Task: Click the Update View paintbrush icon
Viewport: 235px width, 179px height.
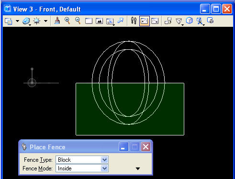Action: (x=57, y=21)
